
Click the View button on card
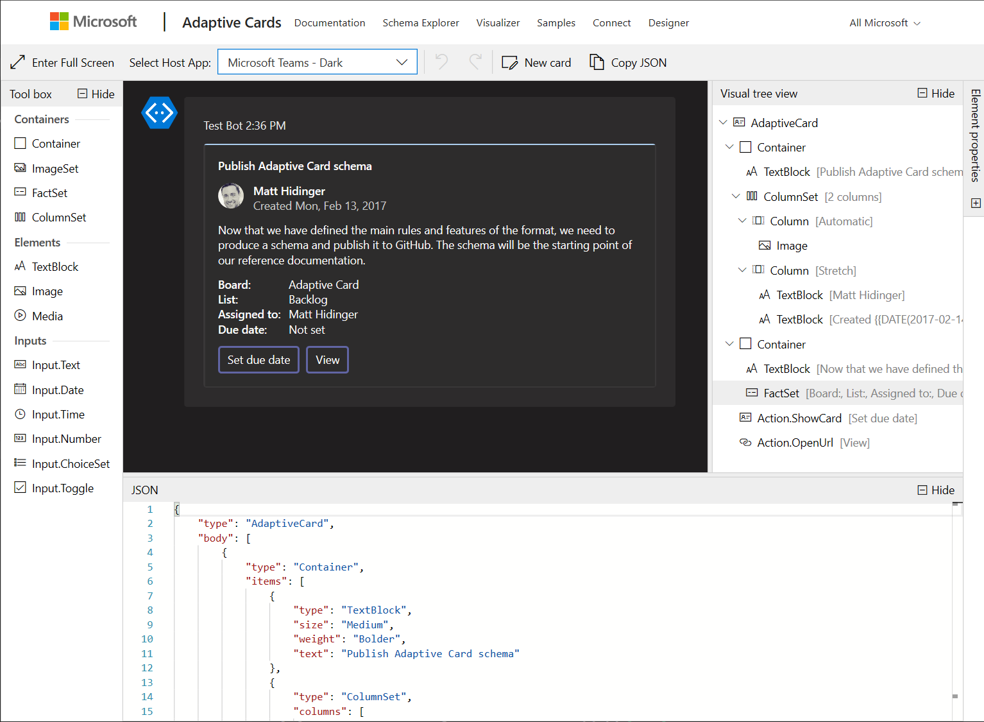coord(327,360)
